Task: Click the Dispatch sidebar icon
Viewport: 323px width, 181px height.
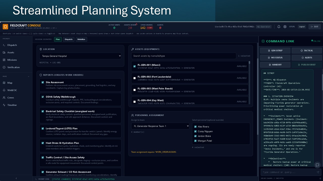Action: (4, 45)
